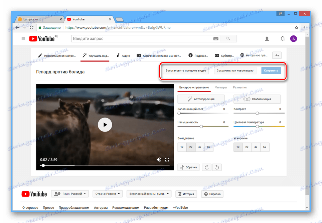Screen dimensions: 322x223
Task: Open the Безопасный режим dropdown
Action: [x=149, y=194]
